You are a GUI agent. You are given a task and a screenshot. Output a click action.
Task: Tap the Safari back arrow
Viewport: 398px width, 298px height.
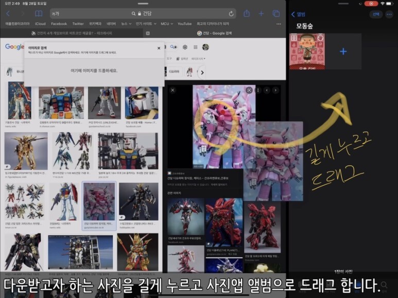(x=8, y=14)
